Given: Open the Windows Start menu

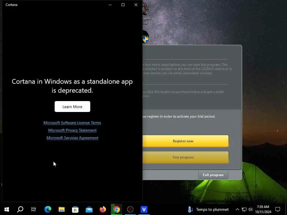Looking at the screenshot, I should click(x=7, y=209).
